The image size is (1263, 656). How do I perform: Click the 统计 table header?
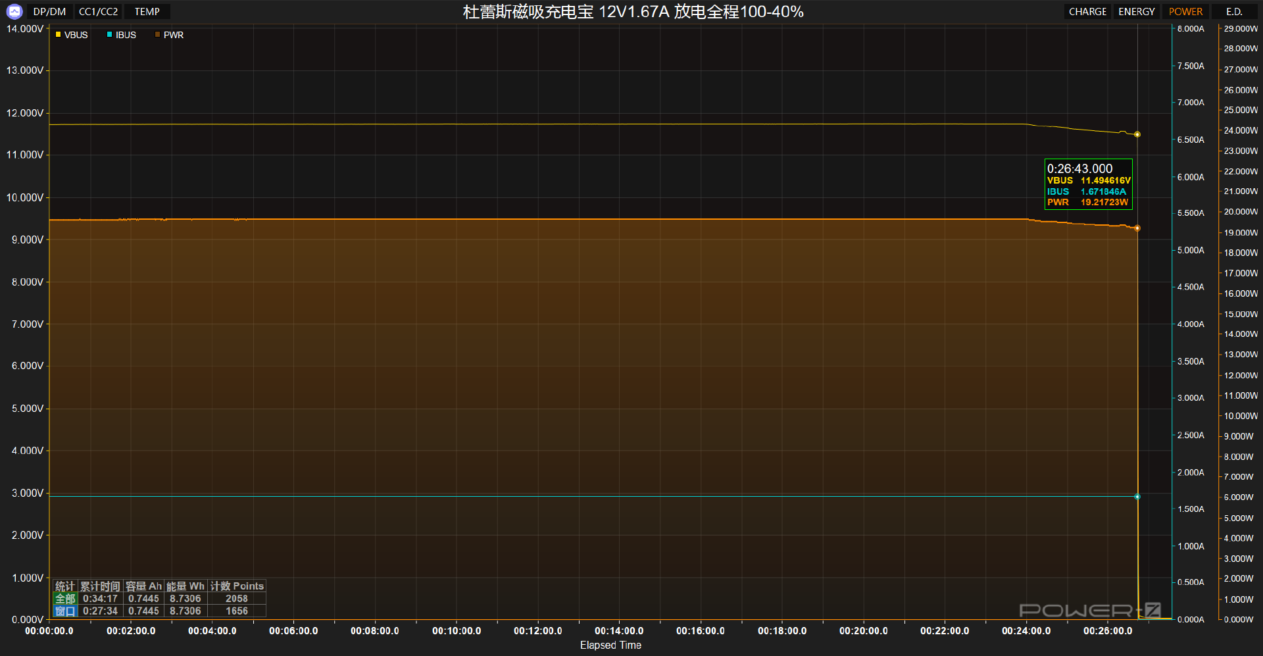coord(65,586)
